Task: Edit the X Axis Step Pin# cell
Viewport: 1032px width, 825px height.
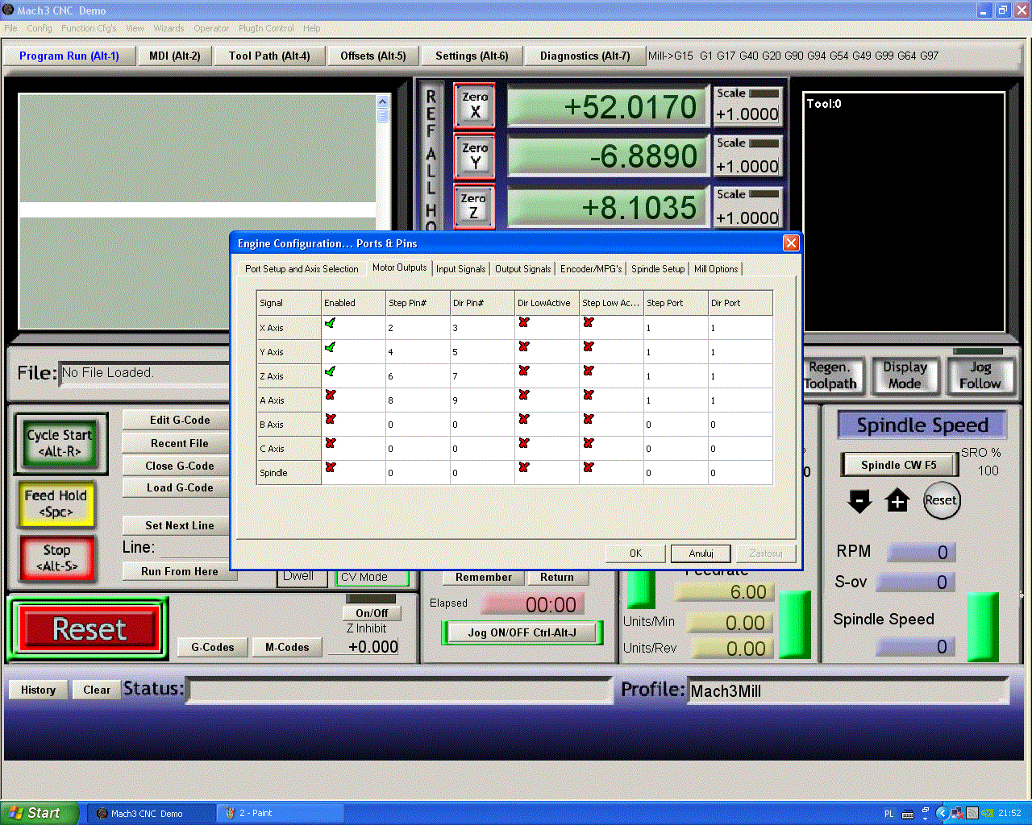Action: 418,328
